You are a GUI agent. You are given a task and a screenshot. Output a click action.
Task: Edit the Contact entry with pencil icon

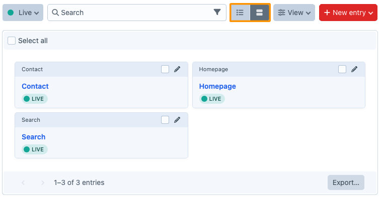[x=177, y=69]
